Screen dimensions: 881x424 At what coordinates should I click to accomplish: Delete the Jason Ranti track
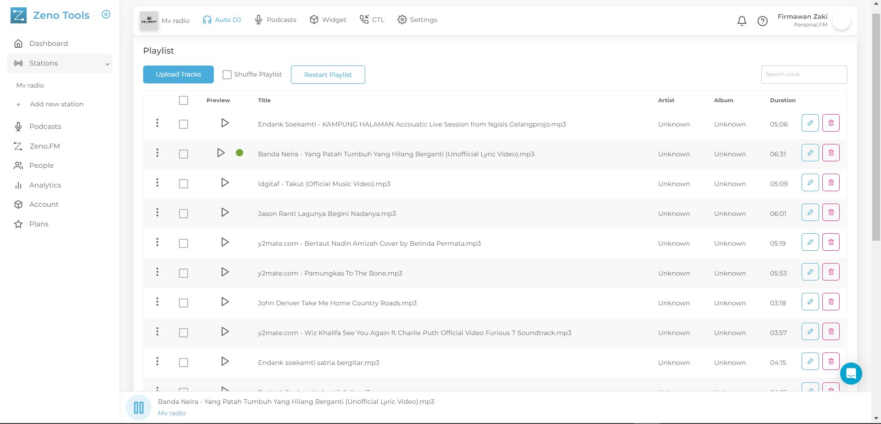(x=831, y=212)
